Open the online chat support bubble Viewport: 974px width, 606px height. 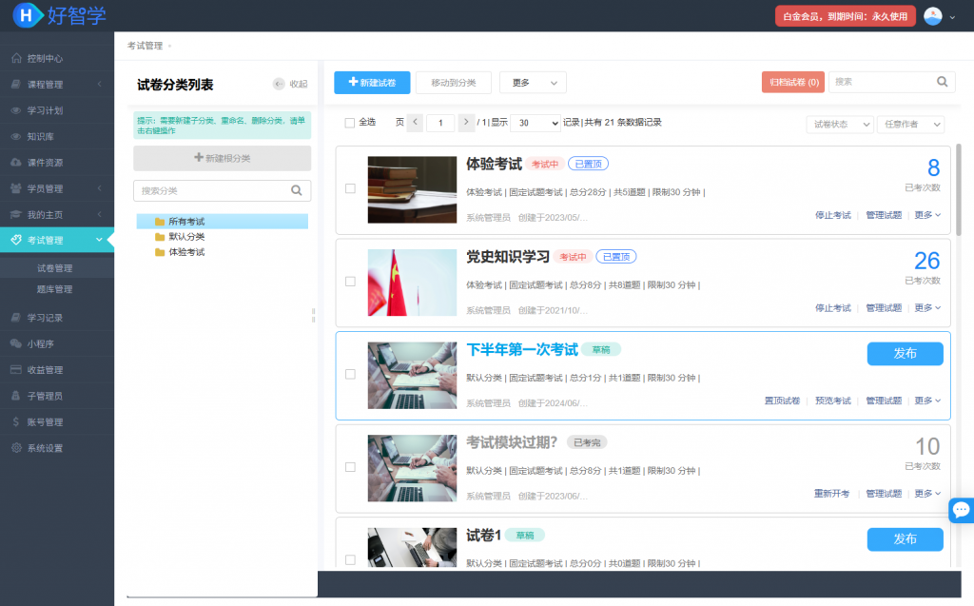point(961,510)
